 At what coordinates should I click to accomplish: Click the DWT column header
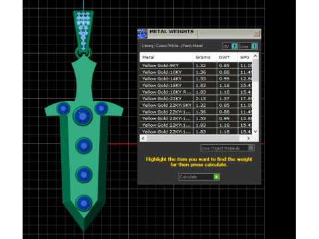coord(227,57)
